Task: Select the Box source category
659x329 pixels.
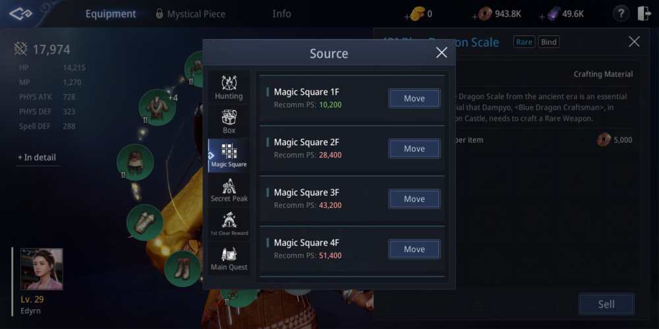Action: click(229, 121)
